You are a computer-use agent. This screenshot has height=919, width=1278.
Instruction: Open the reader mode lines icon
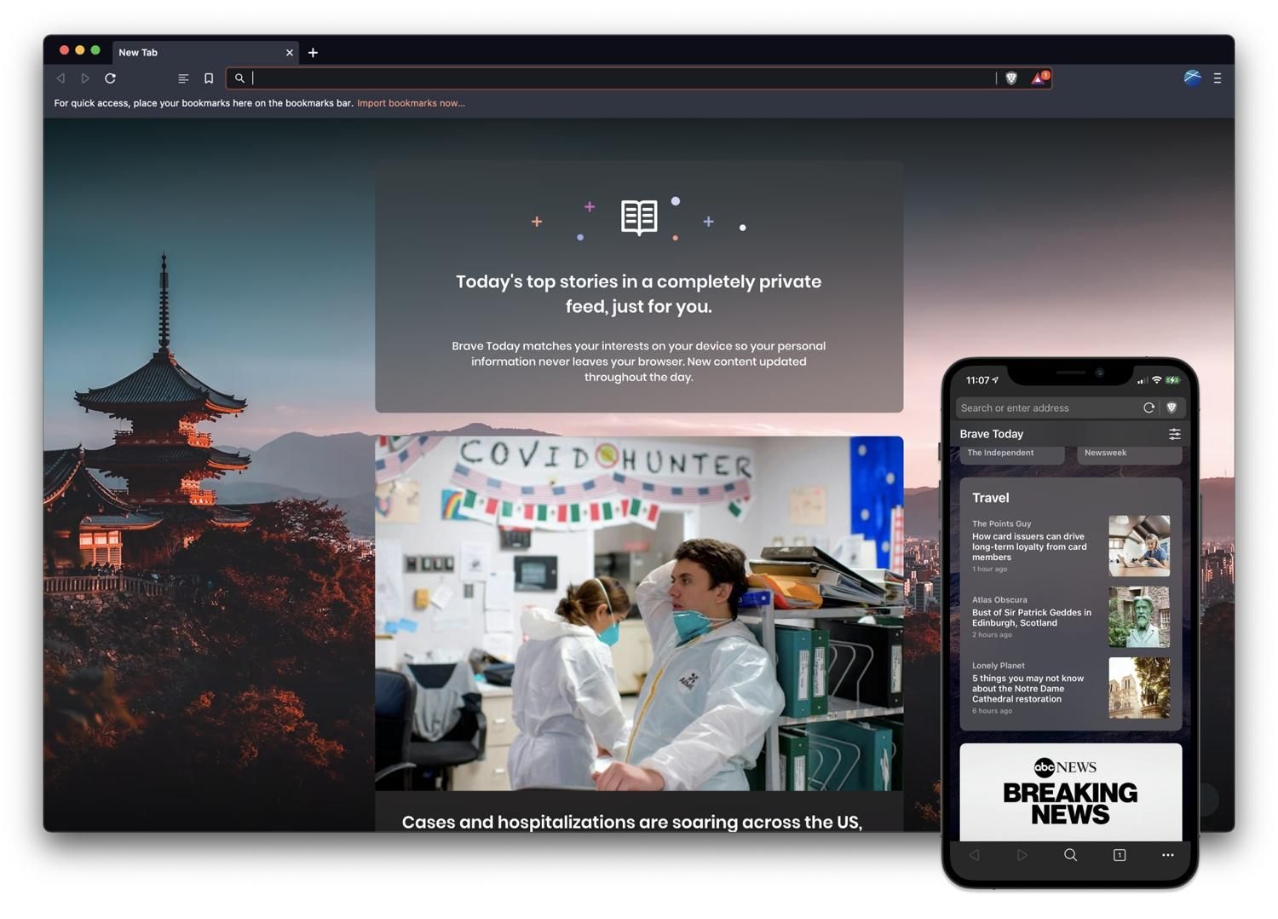tap(183, 78)
